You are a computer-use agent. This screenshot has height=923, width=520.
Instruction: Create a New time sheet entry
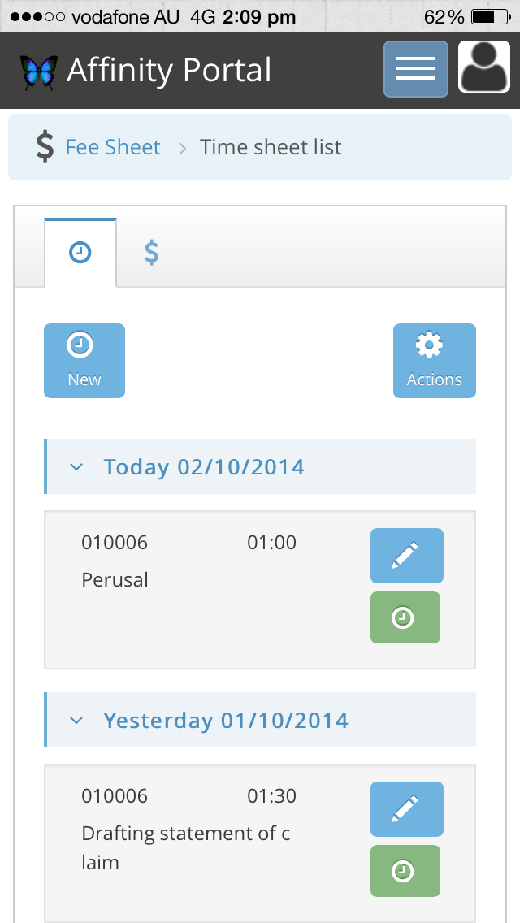[84, 361]
